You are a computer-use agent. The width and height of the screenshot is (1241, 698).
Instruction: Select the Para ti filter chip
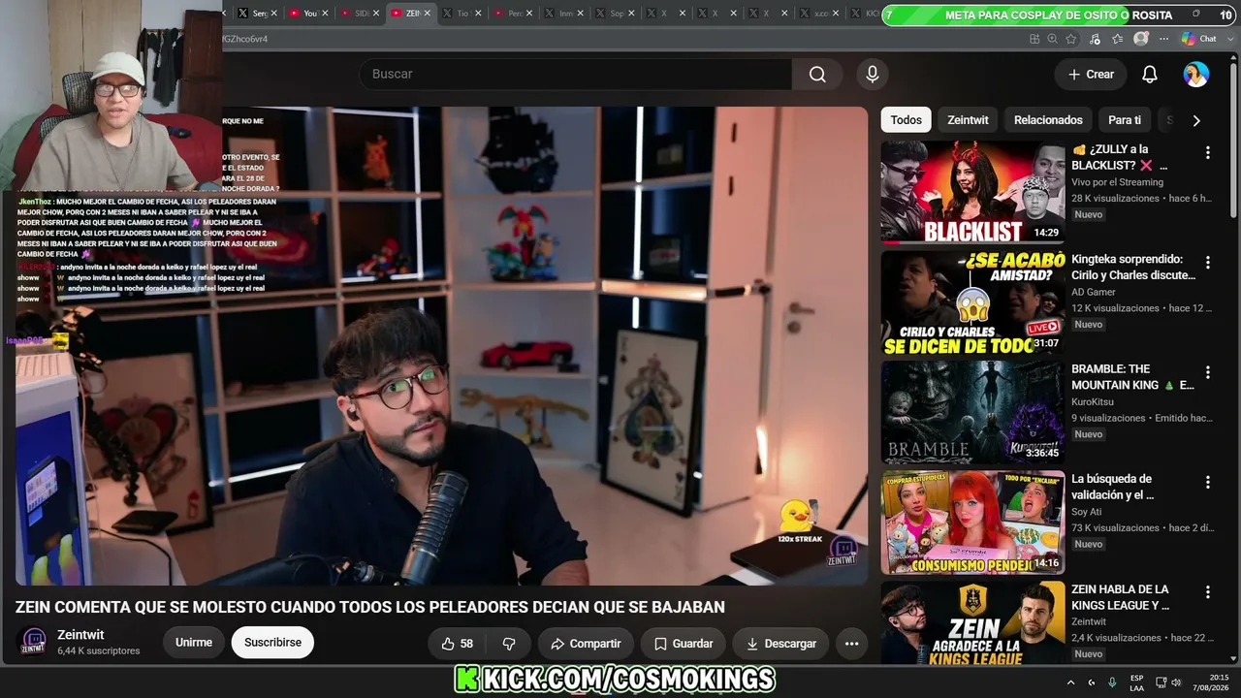click(1125, 120)
